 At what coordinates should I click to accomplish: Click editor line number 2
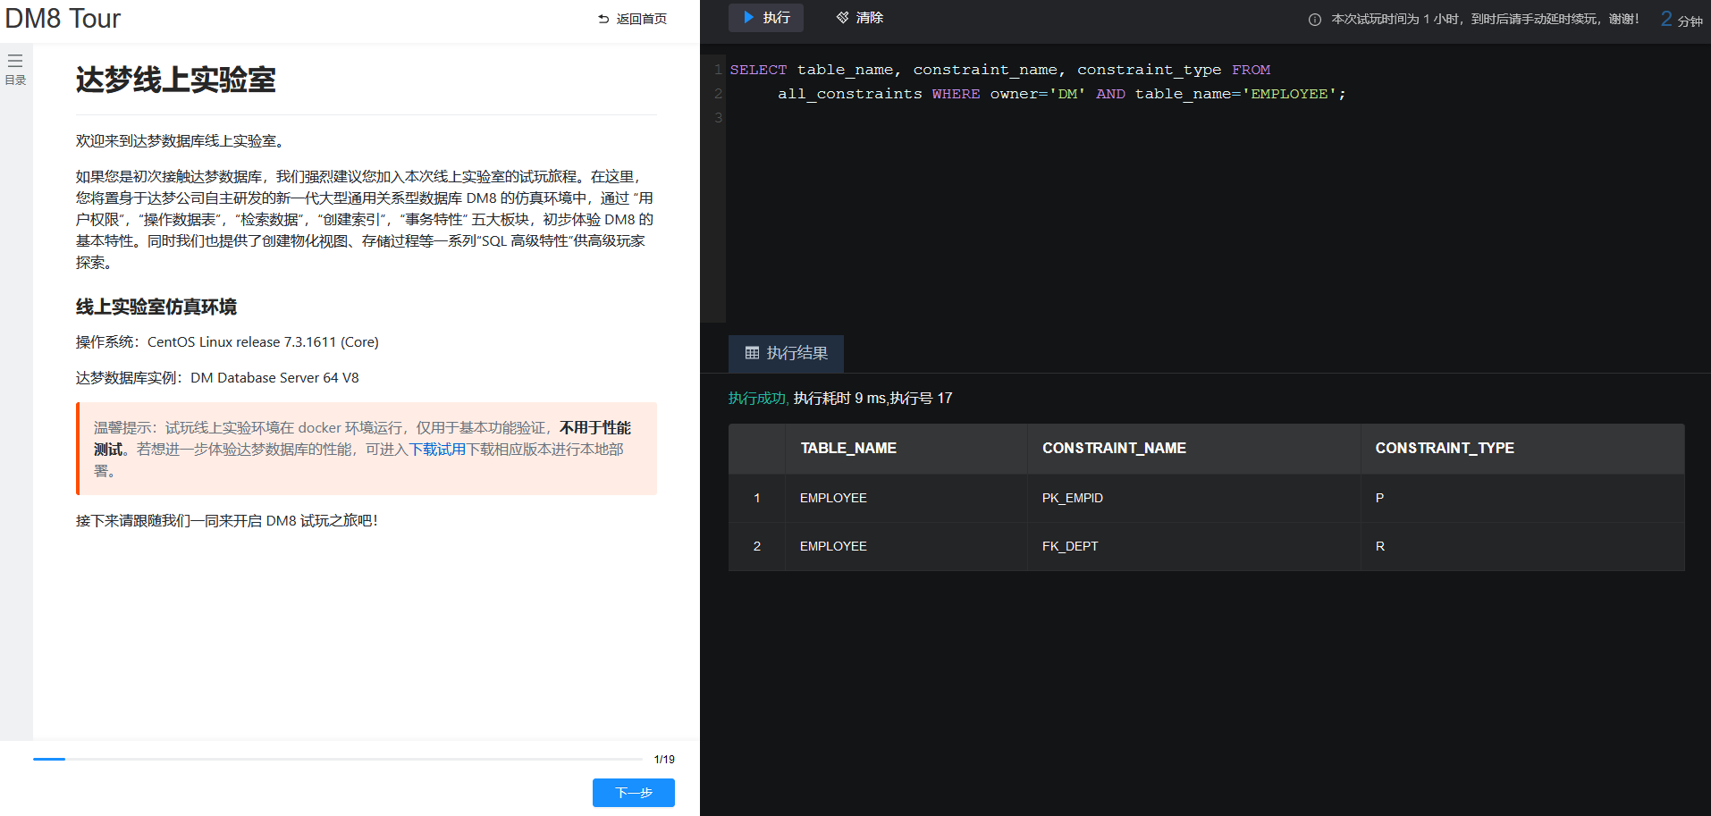(x=718, y=94)
